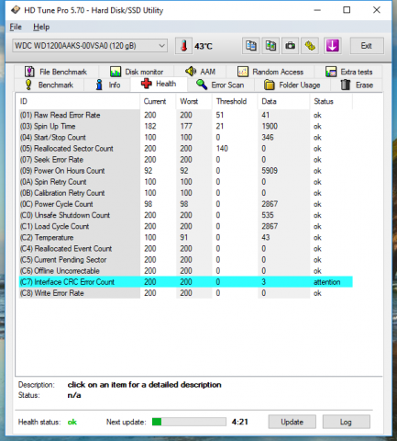Select the Raw Read Error Rate row
This screenshot has height=441, width=397.
(186, 115)
